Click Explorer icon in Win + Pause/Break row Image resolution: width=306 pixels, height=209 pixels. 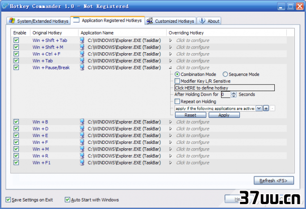click(82, 67)
